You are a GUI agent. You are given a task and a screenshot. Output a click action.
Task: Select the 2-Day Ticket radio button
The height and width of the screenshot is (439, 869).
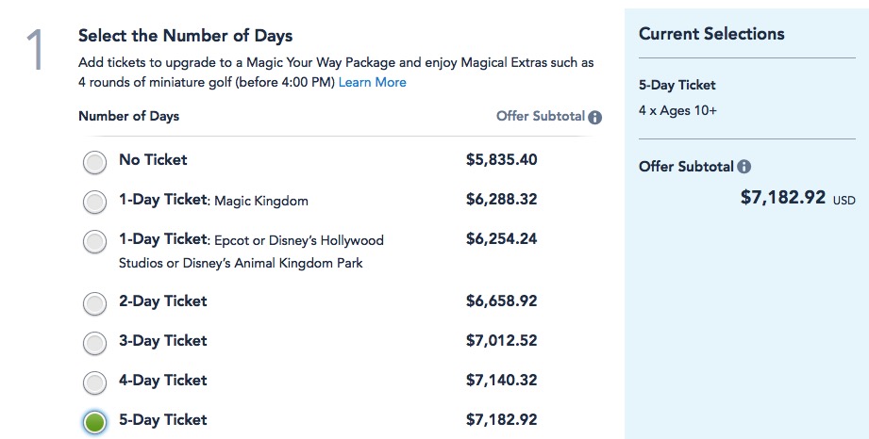pos(94,303)
